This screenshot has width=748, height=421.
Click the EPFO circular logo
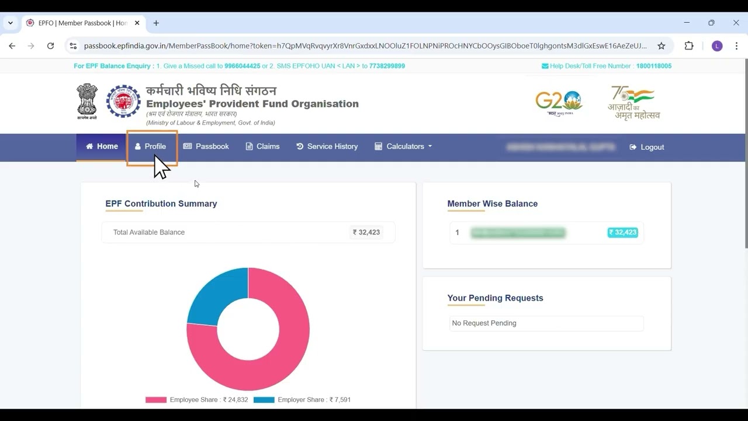point(123,101)
